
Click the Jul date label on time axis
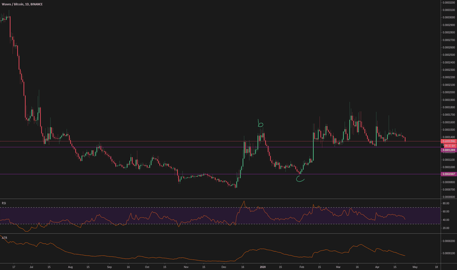[31, 267]
